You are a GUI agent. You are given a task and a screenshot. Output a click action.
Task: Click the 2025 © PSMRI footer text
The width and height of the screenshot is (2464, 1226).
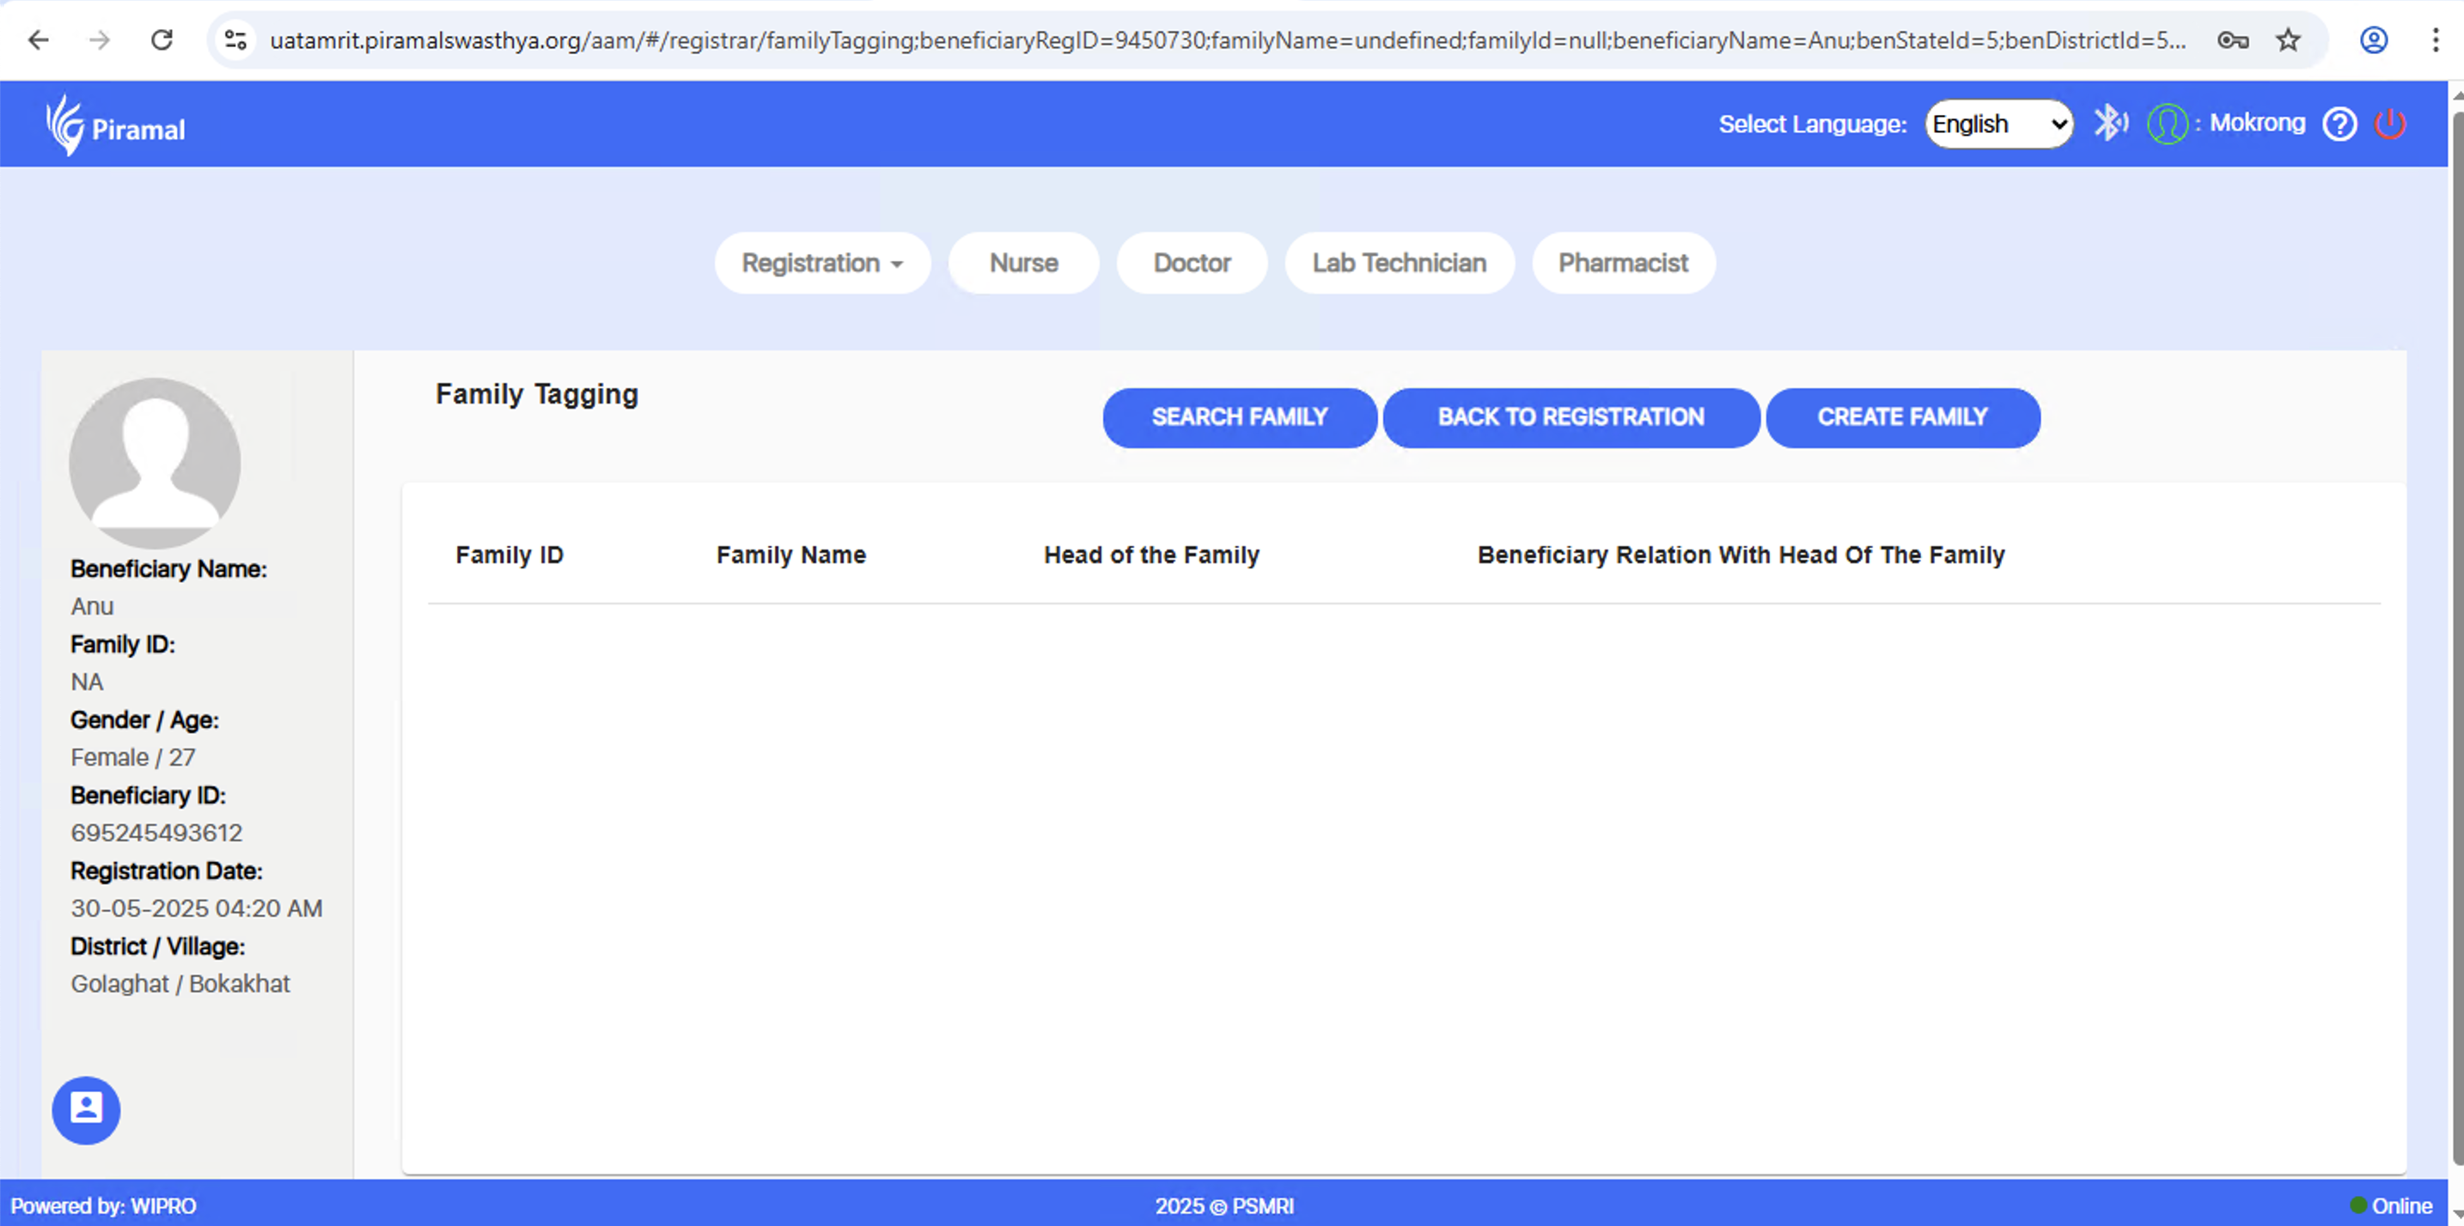coord(1224,1205)
